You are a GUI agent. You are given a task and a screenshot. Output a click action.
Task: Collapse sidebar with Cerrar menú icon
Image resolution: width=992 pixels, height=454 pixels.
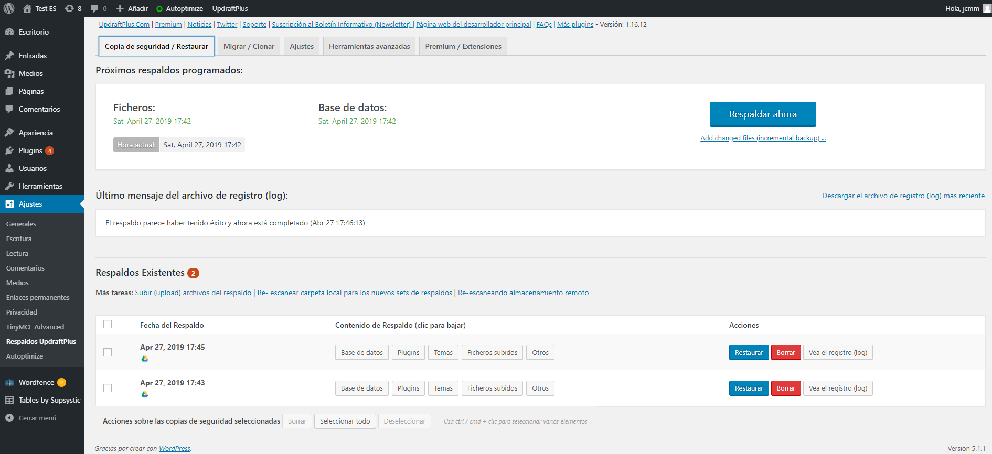[x=9, y=418]
